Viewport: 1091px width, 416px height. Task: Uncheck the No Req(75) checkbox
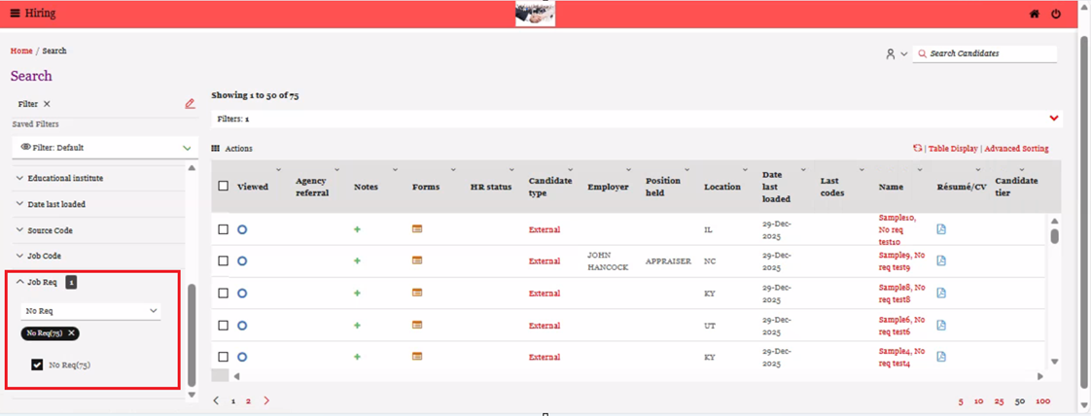click(37, 364)
